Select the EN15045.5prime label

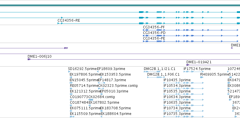[x=84, y=80]
